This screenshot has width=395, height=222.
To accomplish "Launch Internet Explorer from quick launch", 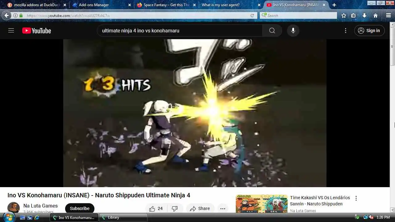I will 37,217.
